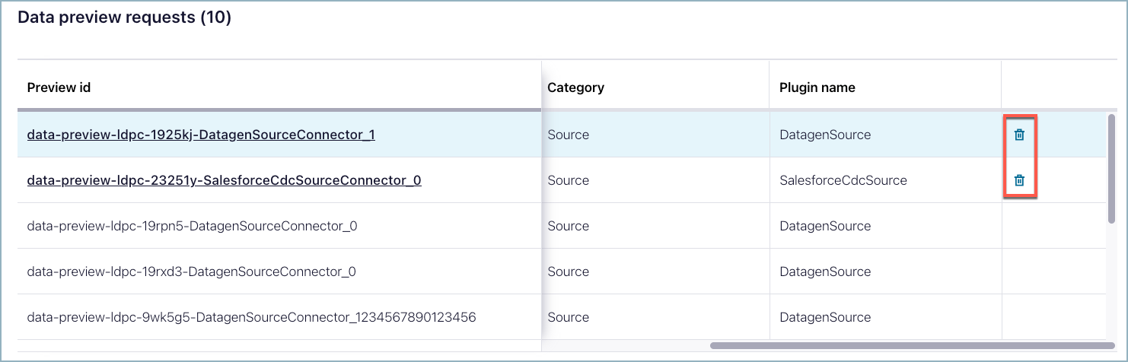Open data-preview-ldpc-23251y-SalesforceCdcSourceConnector_0 link
This screenshot has height=362, width=1128.
pos(224,180)
